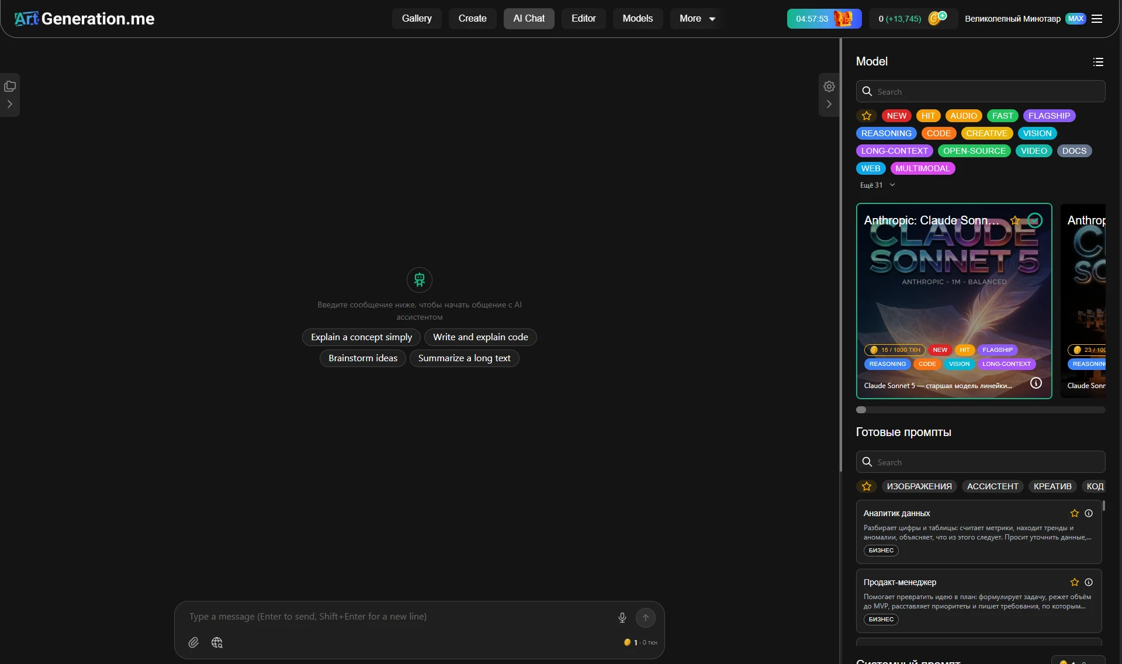The width and height of the screenshot is (1122, 664).
Task: Use 'Write and explain code' suggestion
Action: (x=480, y=337)
